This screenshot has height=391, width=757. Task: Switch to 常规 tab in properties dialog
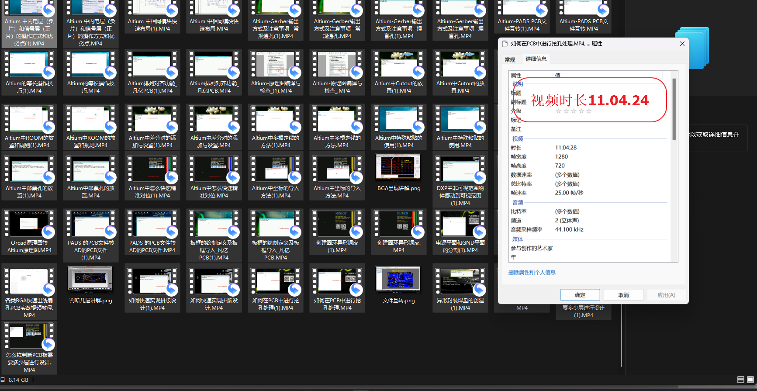(x=510, y=59)
